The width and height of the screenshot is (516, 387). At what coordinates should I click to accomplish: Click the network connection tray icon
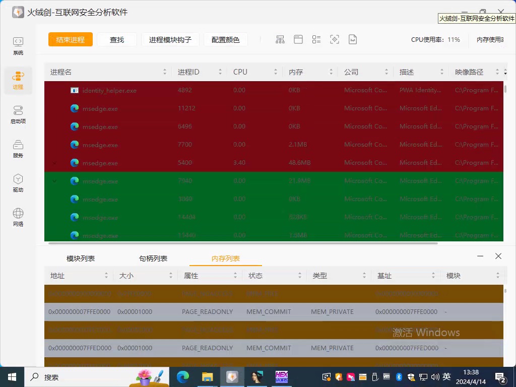pyautogui.click(x=423, y=377)
